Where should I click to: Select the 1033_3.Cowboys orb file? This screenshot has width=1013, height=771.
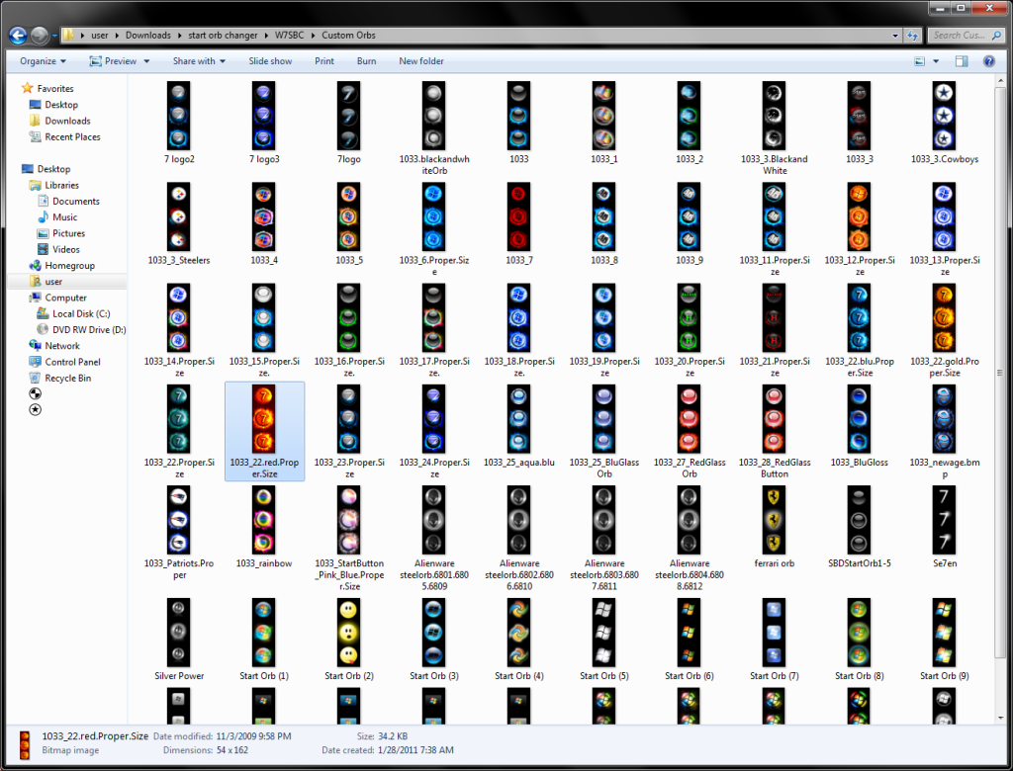(945, 124)
